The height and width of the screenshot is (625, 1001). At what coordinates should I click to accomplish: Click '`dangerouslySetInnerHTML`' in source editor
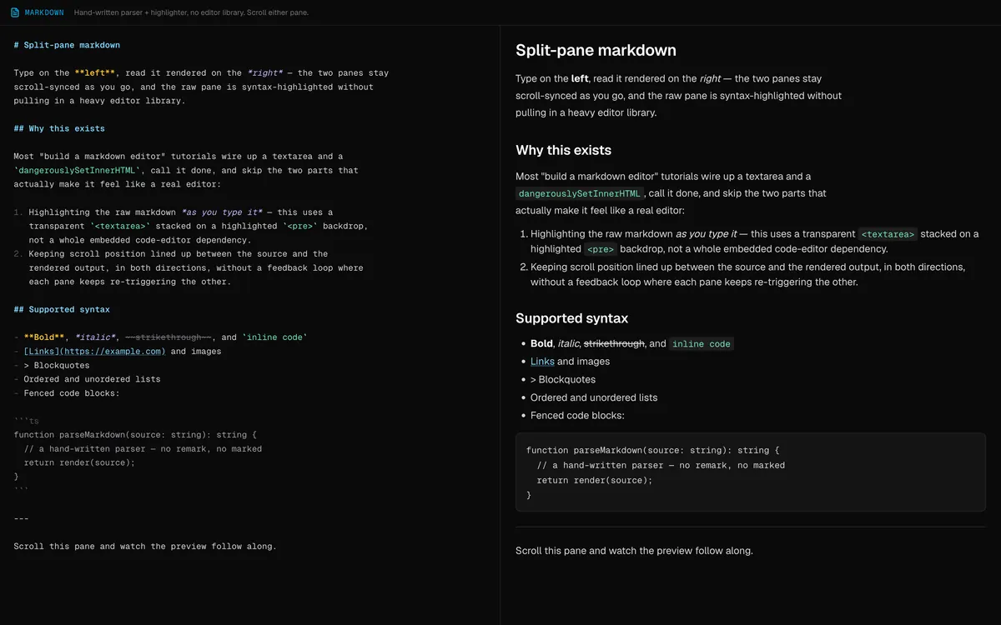(75, 170)
